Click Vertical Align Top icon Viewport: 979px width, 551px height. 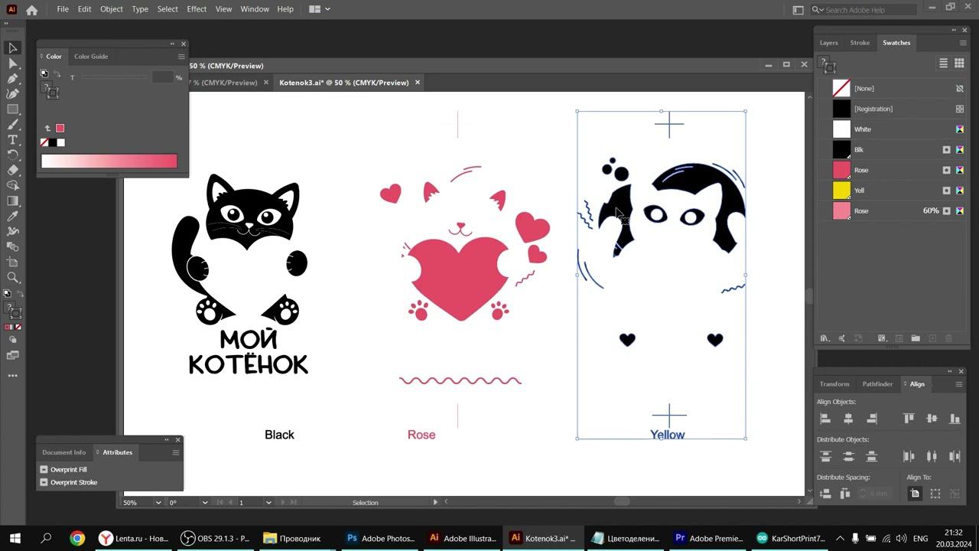click(909, 419)
